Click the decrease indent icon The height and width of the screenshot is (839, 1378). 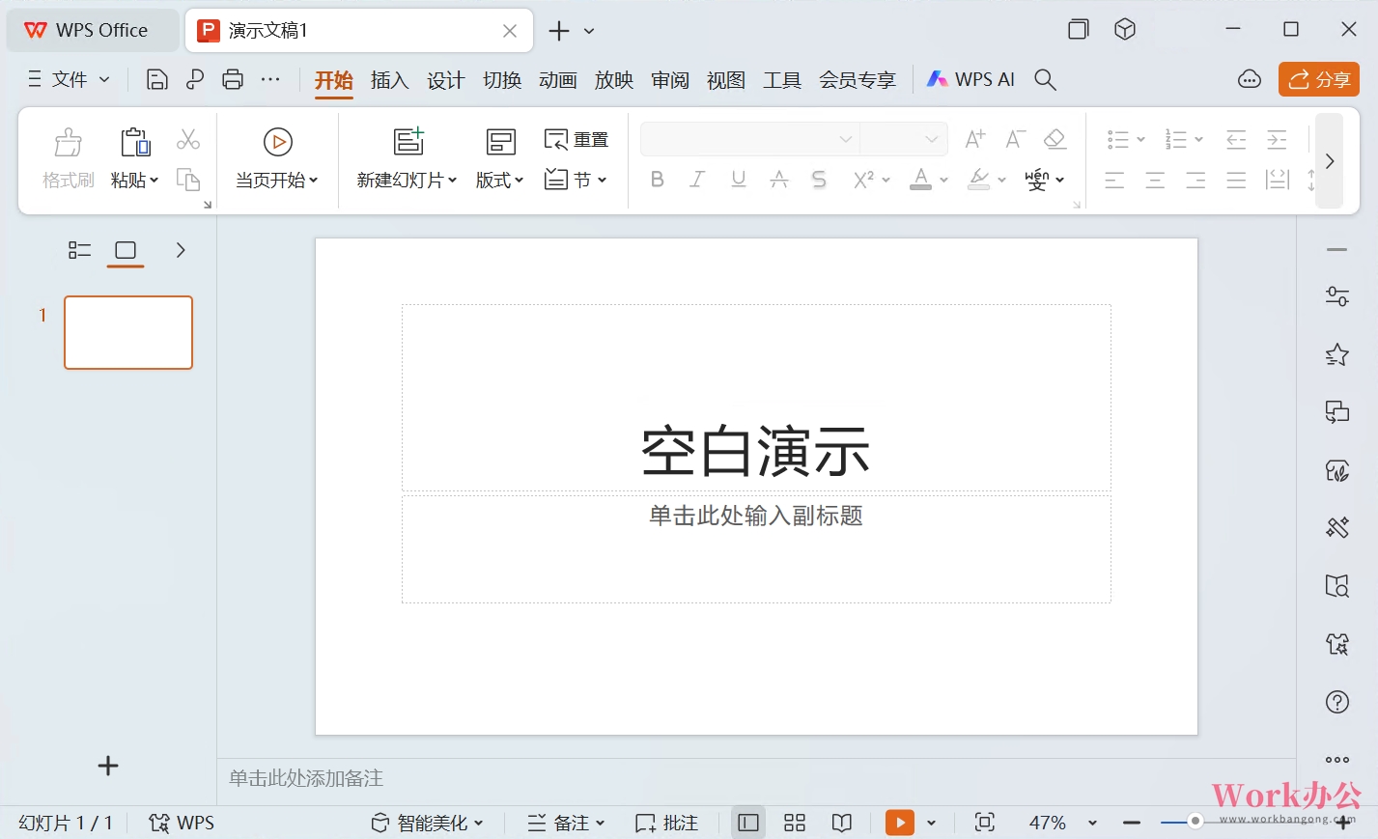click(1236, 140)
